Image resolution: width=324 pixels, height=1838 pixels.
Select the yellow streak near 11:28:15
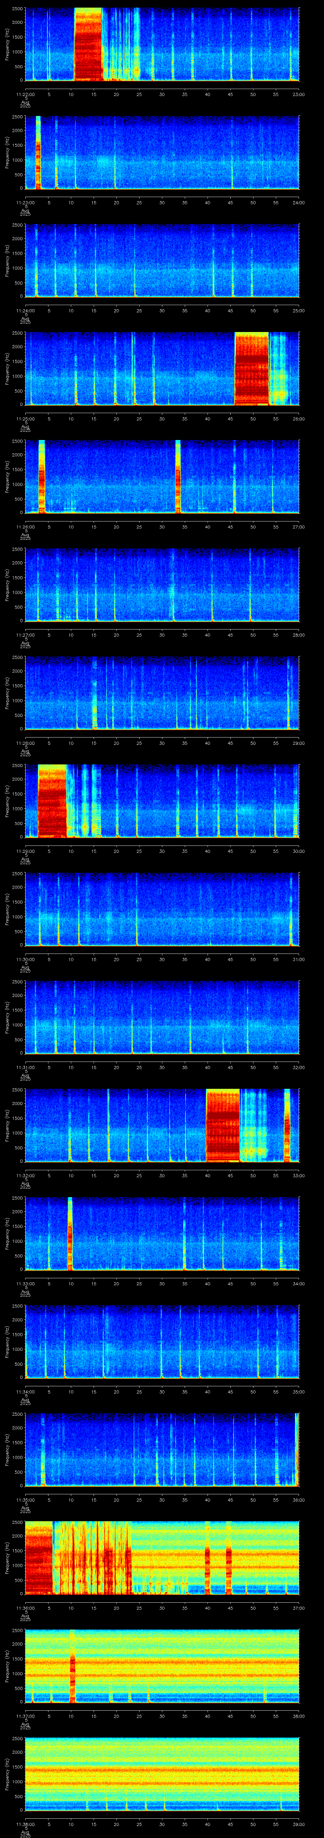point(94,693)
